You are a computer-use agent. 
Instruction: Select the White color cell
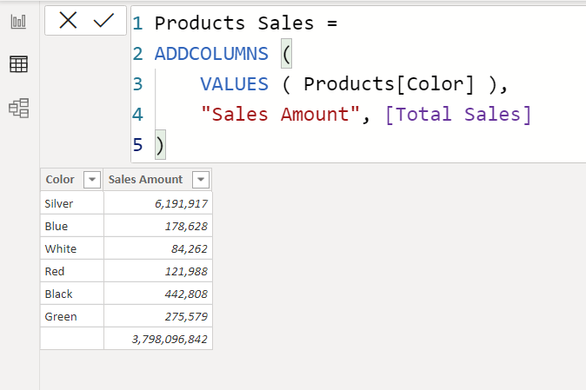coord(72,248)
